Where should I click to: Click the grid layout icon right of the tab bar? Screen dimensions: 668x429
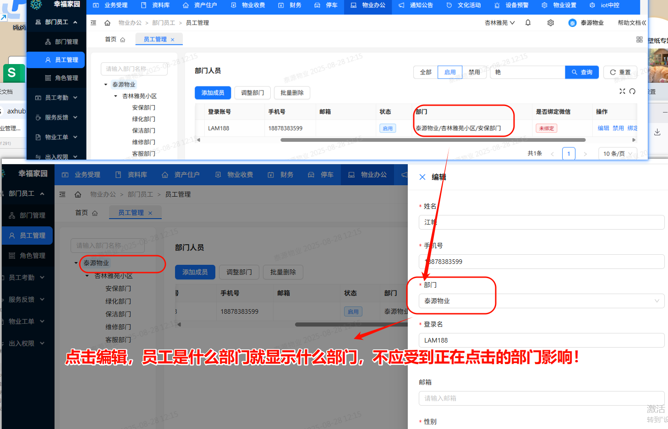639,39
